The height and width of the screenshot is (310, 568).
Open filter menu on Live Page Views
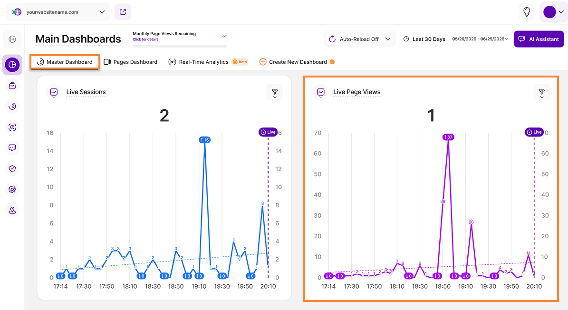[x=541, y=92]
